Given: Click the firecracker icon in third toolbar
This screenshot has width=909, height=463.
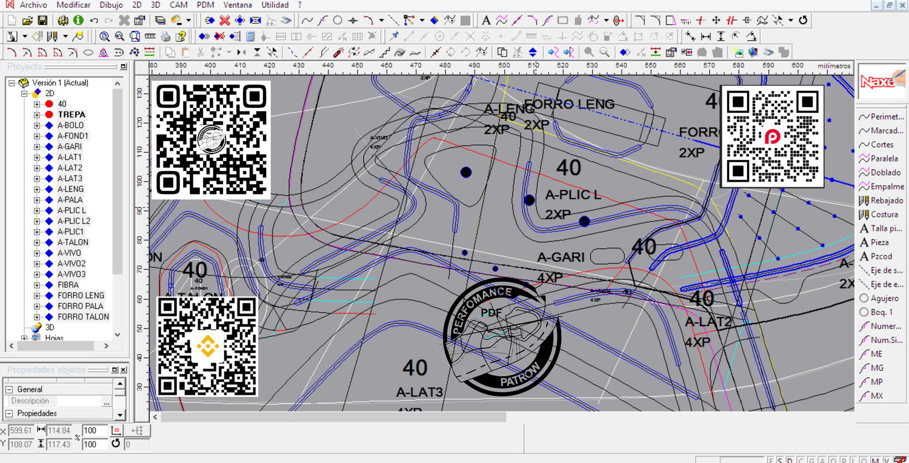Looking at the screenshot, I should [339, 52].
